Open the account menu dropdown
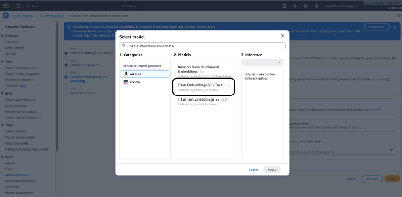The width and height of the screenshot is (402, 197). pos(383,3)
